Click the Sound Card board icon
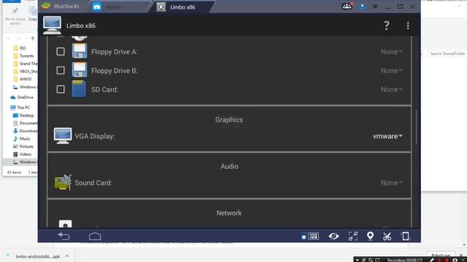This screenshot has width=467, height=262. point(63,182)
